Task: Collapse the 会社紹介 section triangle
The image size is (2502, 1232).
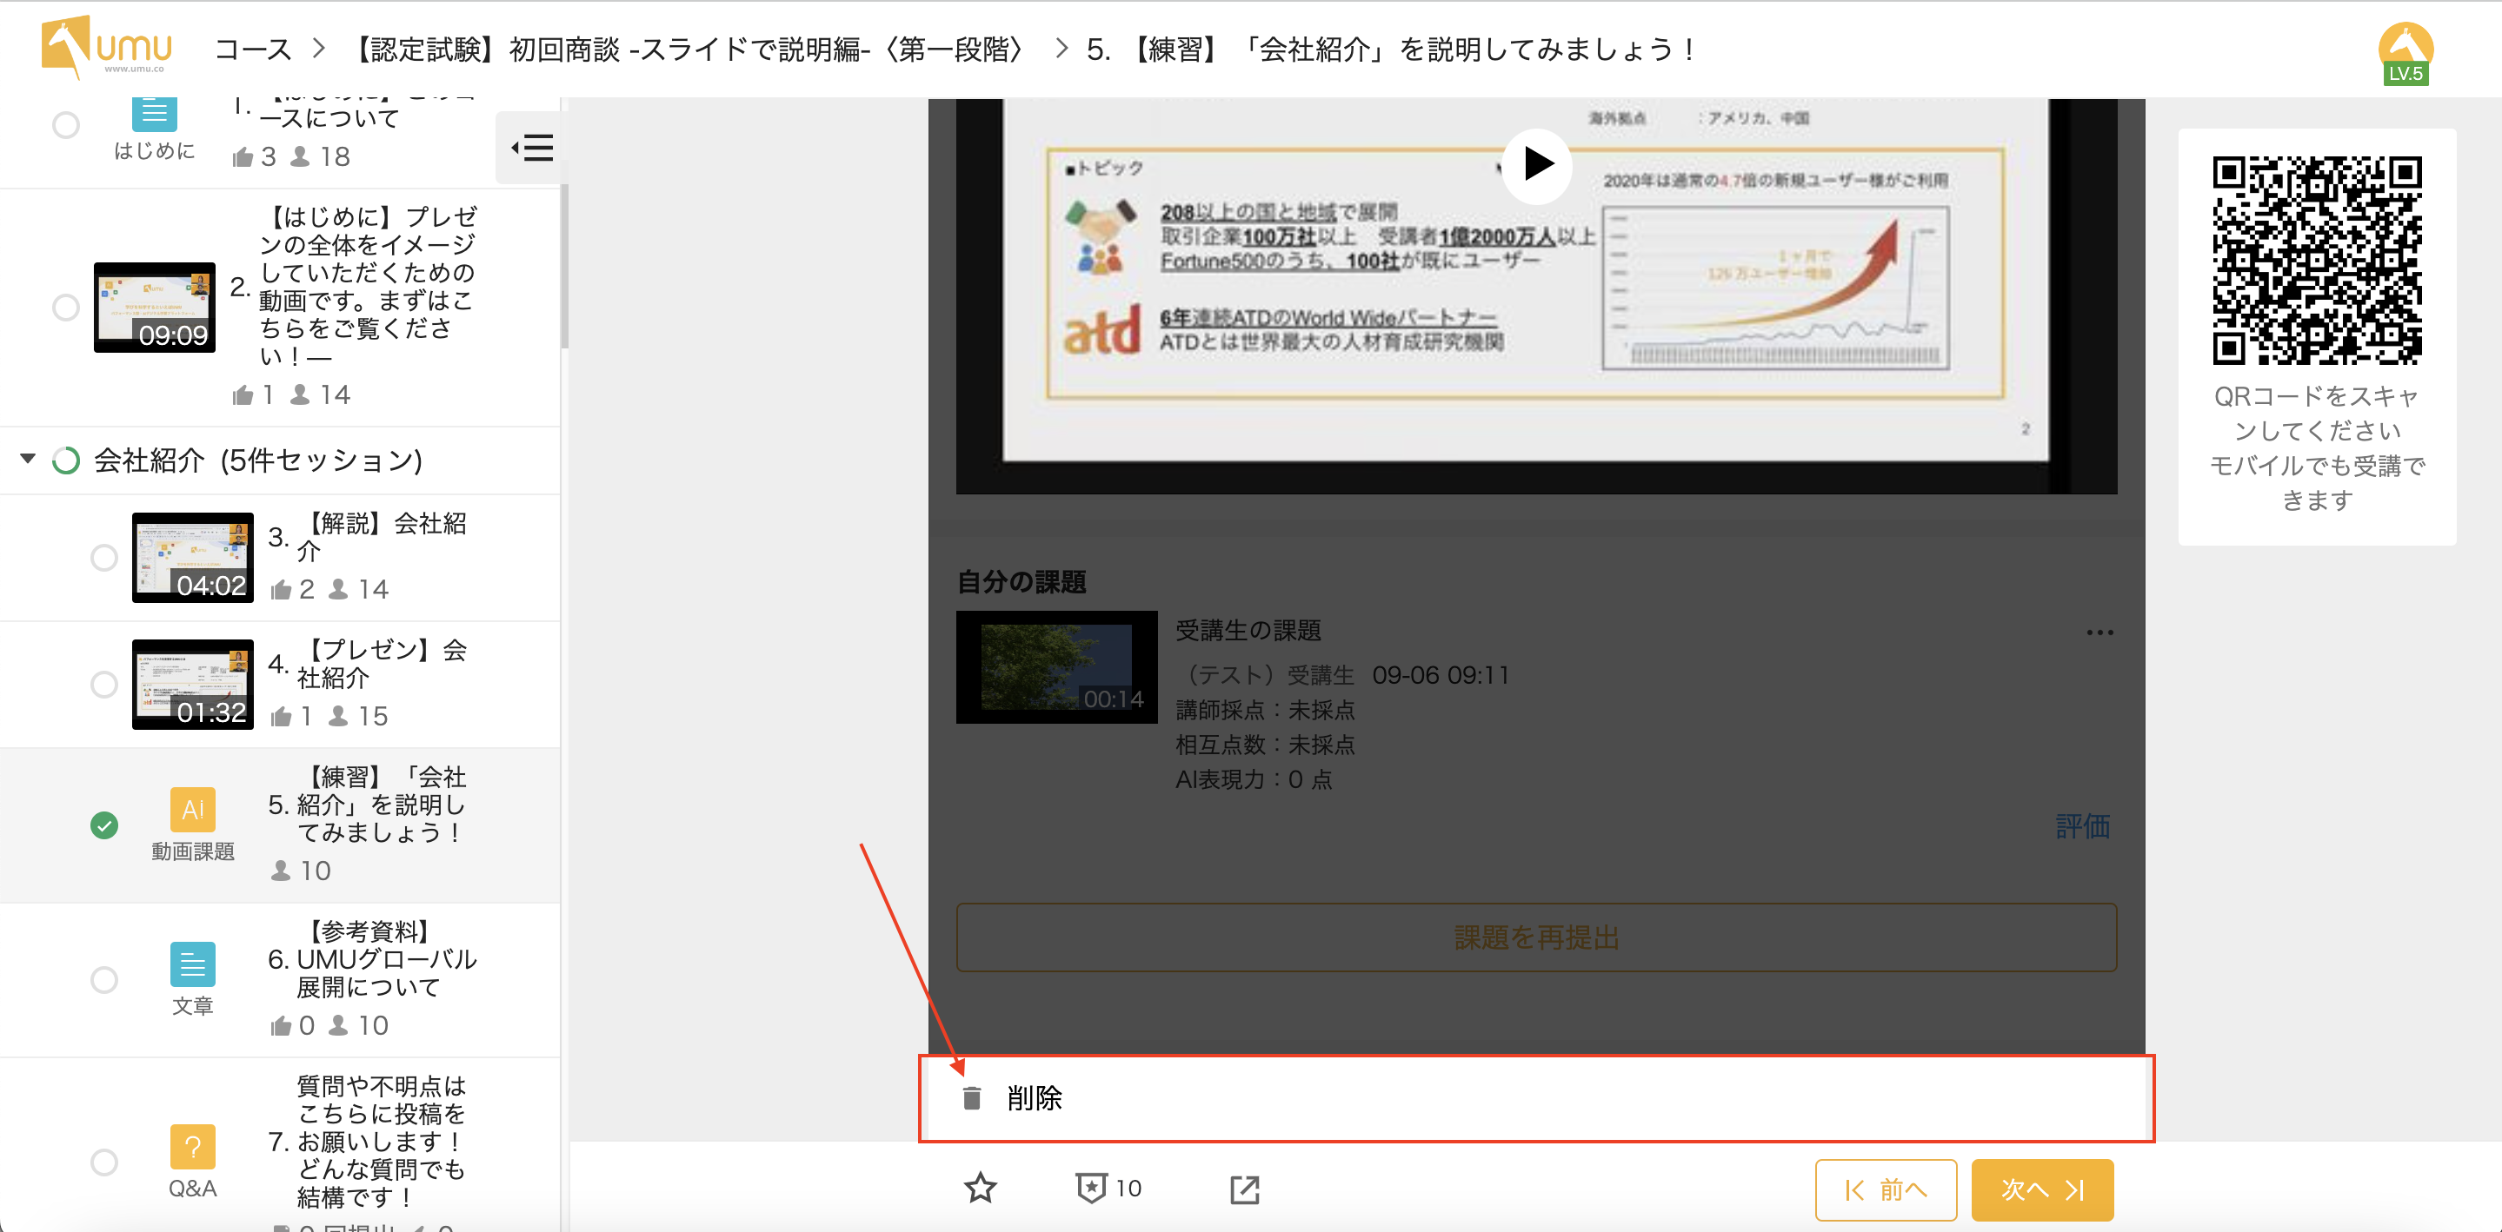Action: 28,458
